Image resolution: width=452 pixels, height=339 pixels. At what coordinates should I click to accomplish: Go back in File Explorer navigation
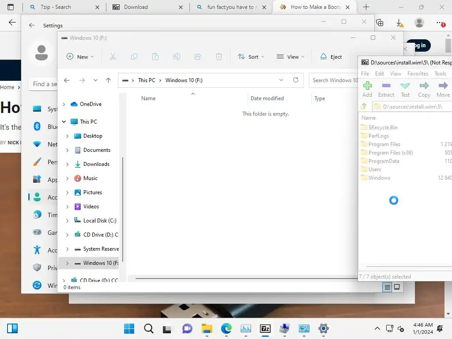(x=67, y=80)
